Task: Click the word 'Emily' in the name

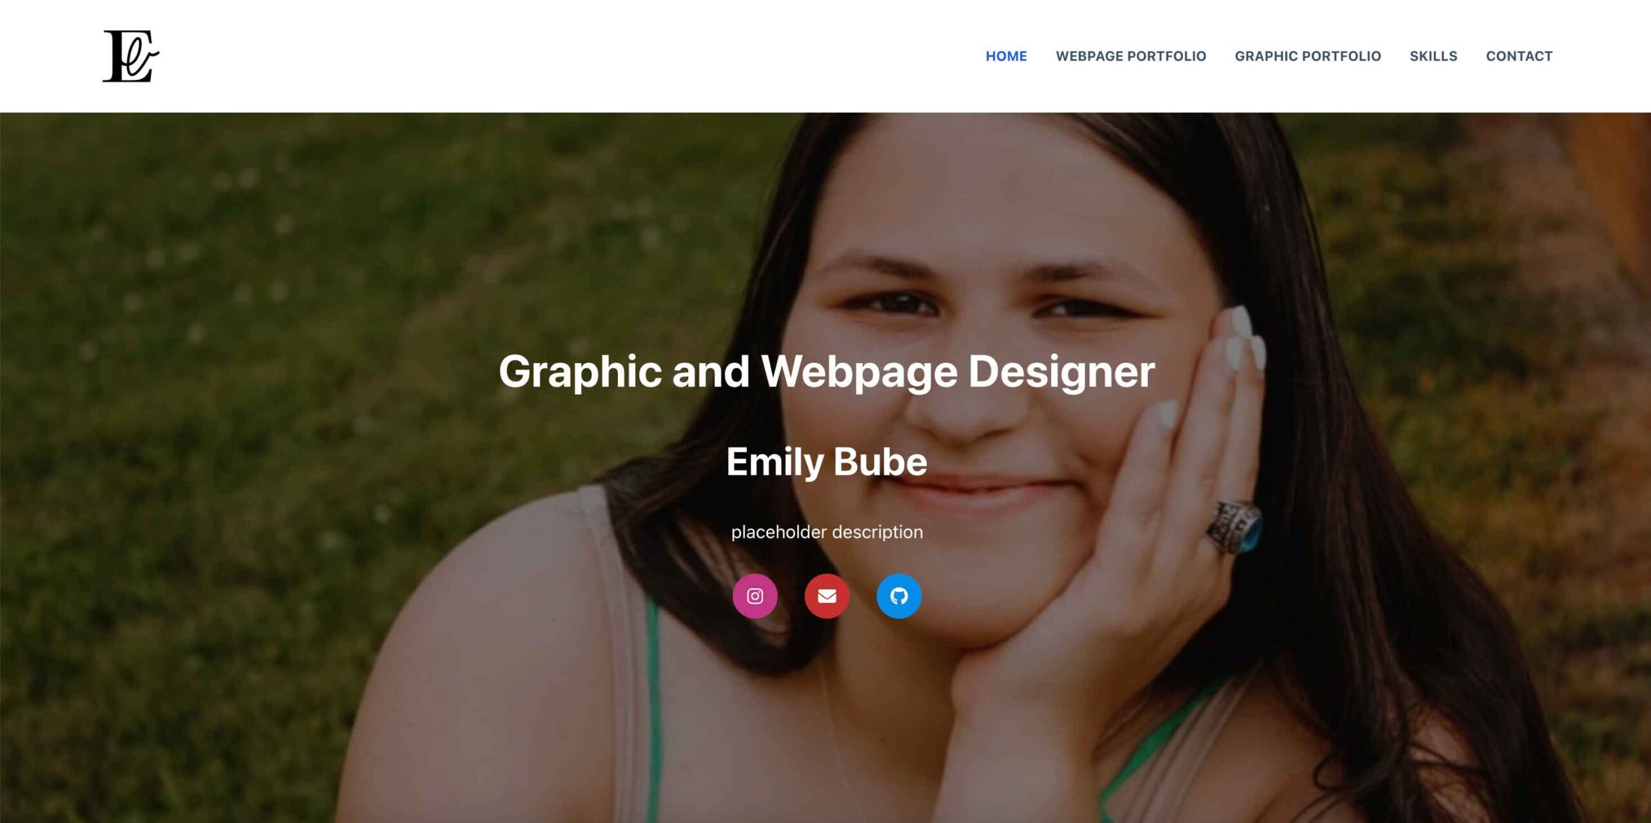Action: pyautogui.click(x=775, y=462)
